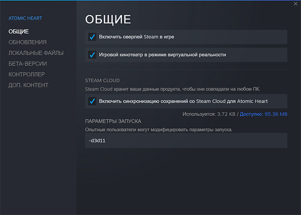The height and width of the screenshot is (215, 301).
Task: Click the 'Используется: 3.72 KB' usage text
Action: (x=209, y=114)
